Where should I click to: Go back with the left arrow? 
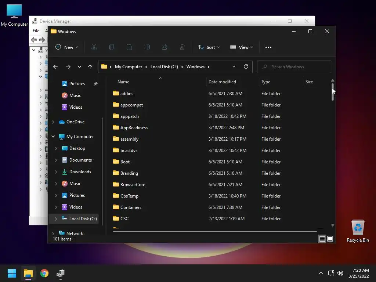pos(55,67)
